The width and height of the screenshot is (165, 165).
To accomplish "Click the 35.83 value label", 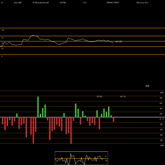I will tap(99, 96).
